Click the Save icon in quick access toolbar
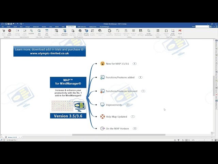The height and width of the screenshot is (164, 218). coord(9,24)
